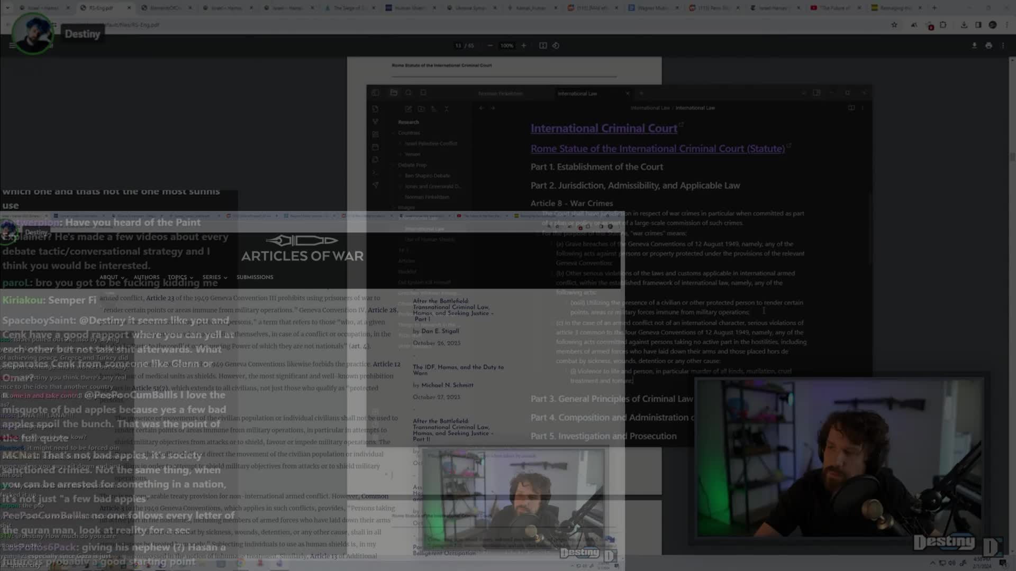Viewport: 1016px width, 571px height.
Task: Select the file explorer icon in Obsidian's ribbon
Action: tap(375, 109)
